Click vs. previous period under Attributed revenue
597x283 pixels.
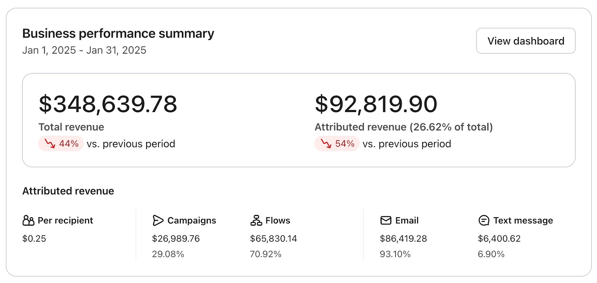[x=407, y=144]
